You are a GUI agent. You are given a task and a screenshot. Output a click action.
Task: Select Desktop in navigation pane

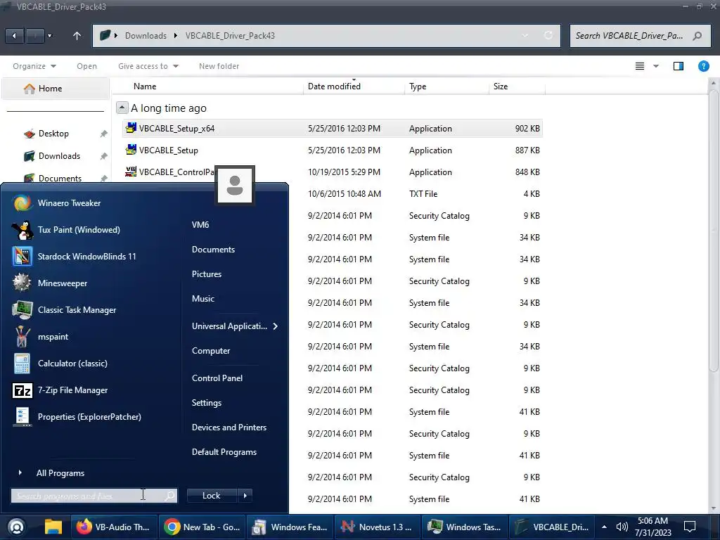53,134
